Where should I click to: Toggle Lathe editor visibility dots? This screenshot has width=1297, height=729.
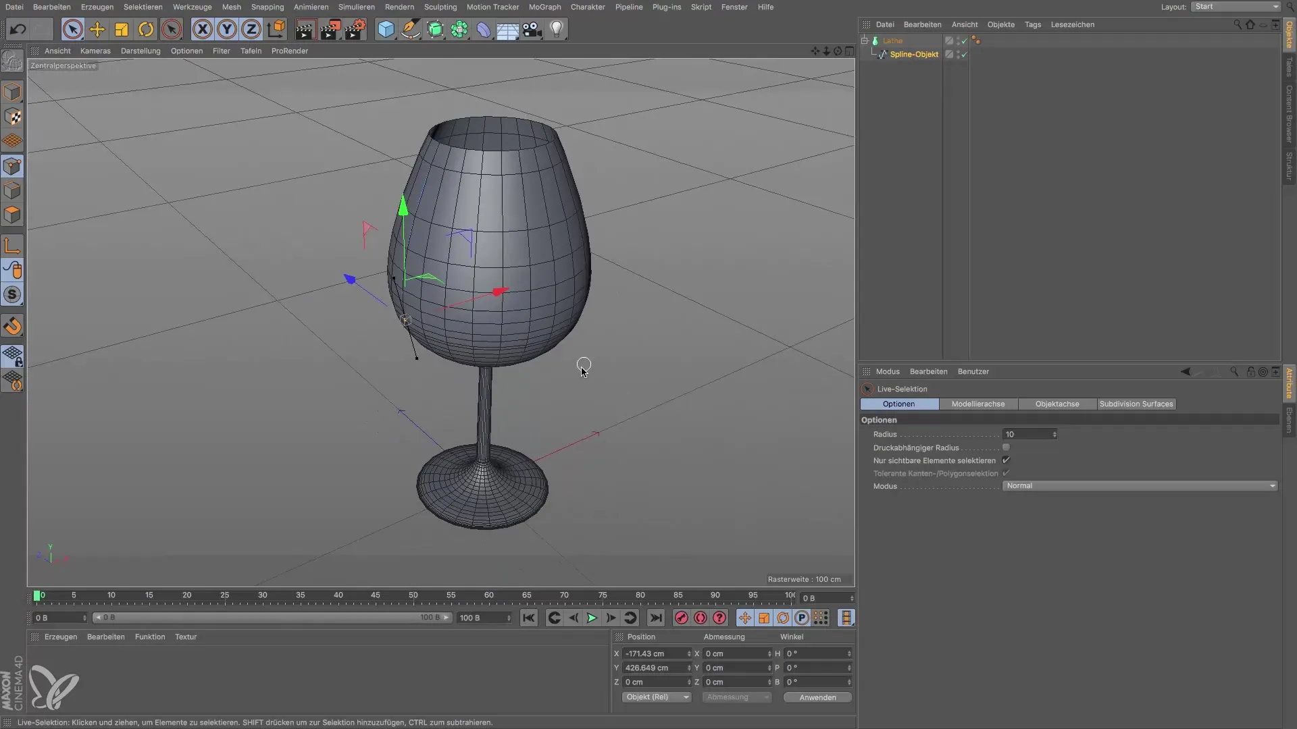pos(958,41)
